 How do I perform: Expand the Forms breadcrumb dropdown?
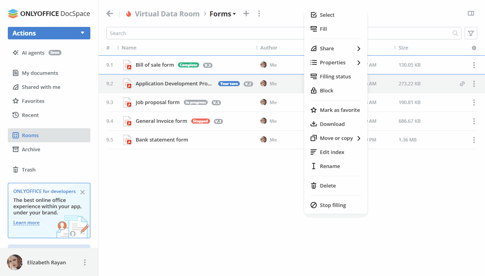(223, 13)
